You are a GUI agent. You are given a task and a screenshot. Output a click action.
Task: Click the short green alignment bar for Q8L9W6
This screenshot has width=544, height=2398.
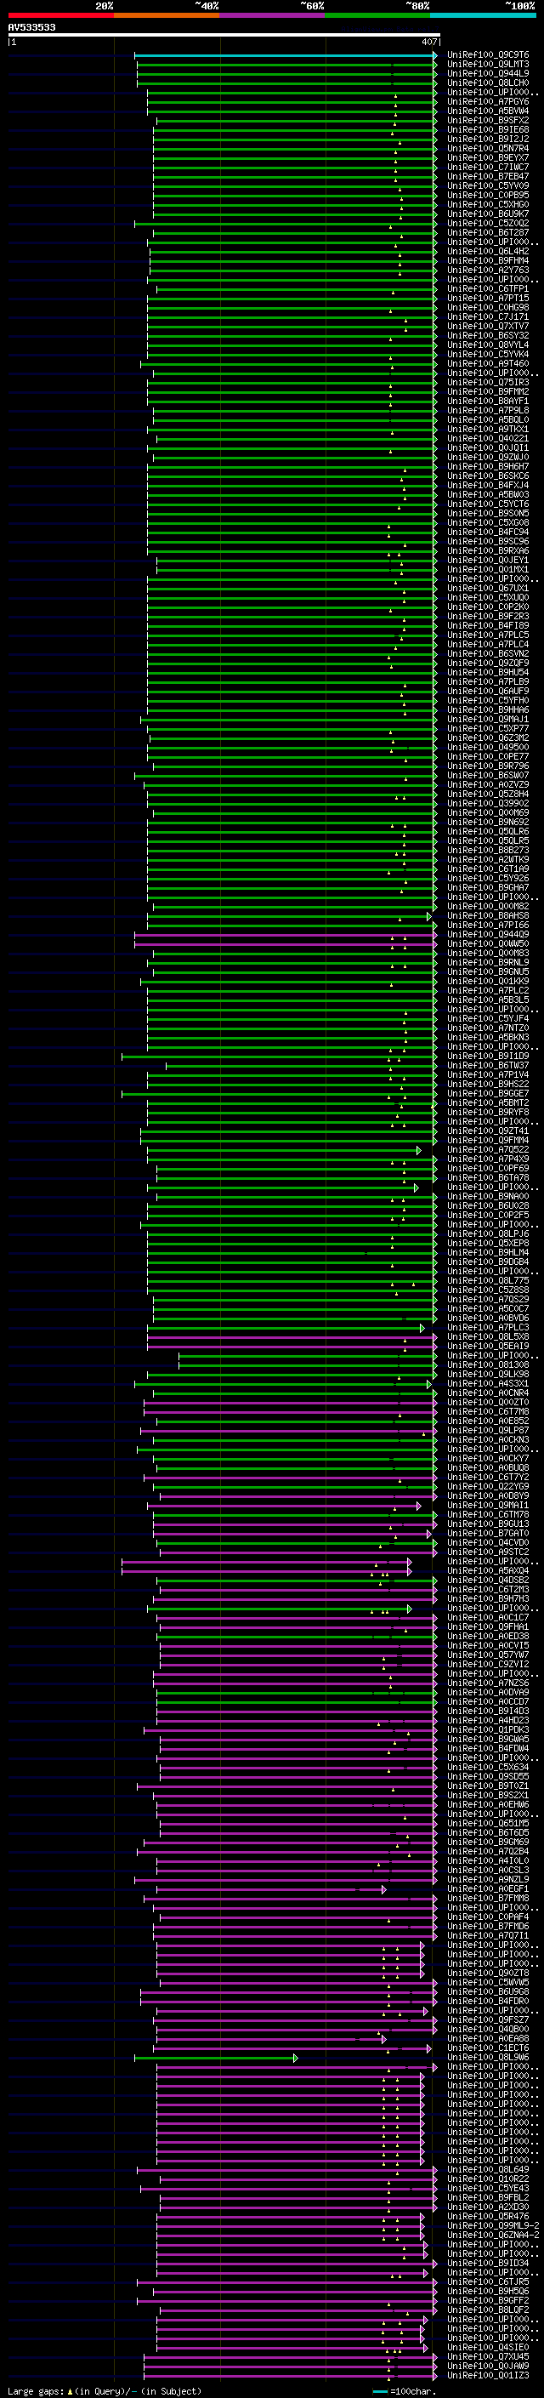click(x=216, y=2057)
